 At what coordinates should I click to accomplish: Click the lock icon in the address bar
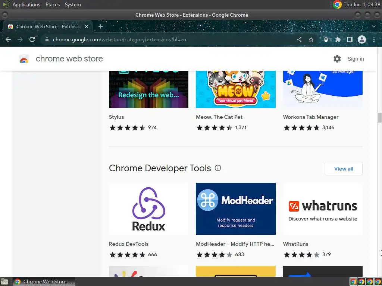(47, 39)
